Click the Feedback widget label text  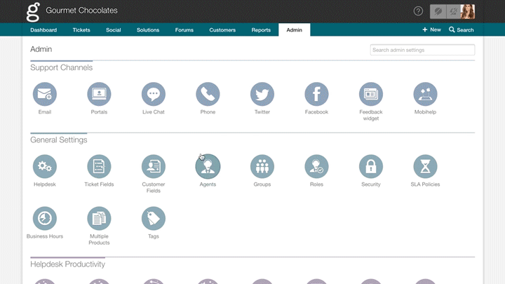pyautogui.click(x=371, y=115)
